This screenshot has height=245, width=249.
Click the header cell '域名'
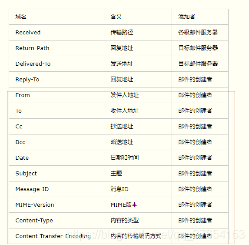point(56,17)
